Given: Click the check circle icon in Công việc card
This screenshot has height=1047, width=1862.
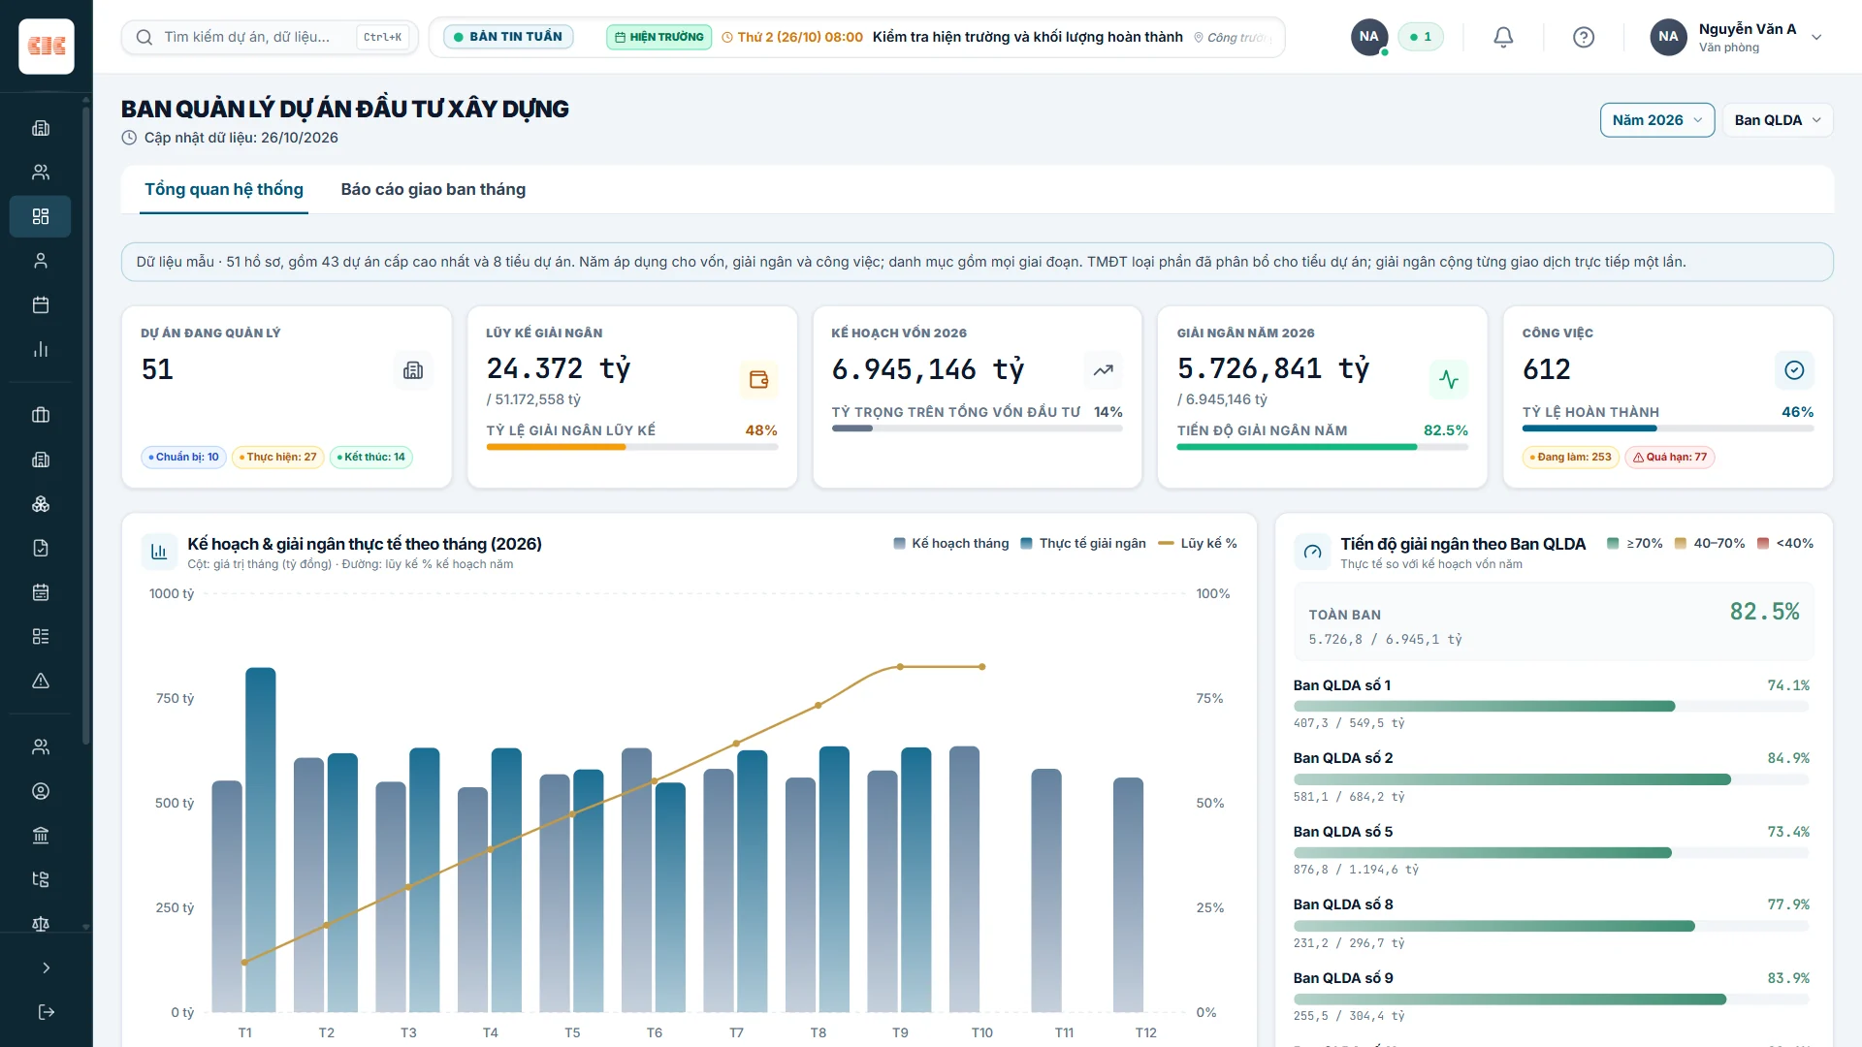Looking at the screenshot, I should click(x=1794, y=369).
